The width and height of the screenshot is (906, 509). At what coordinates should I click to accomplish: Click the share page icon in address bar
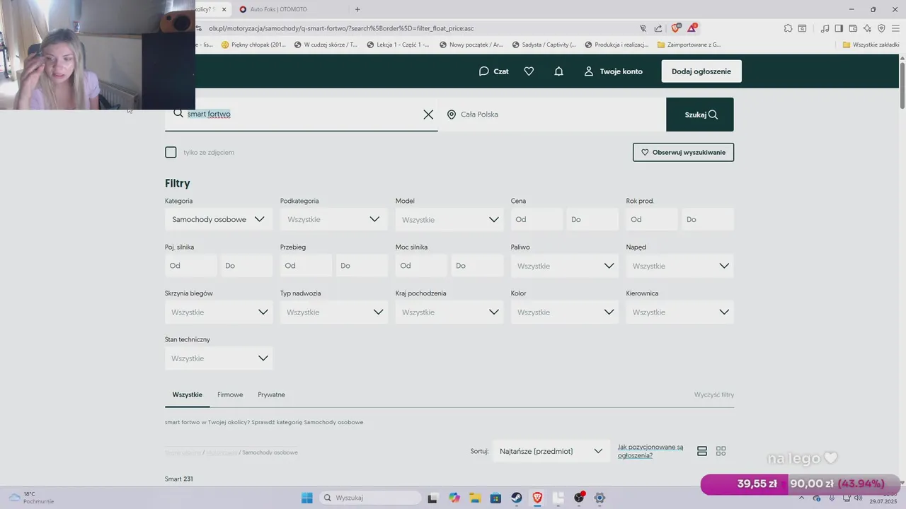click(x=658, y=28)
